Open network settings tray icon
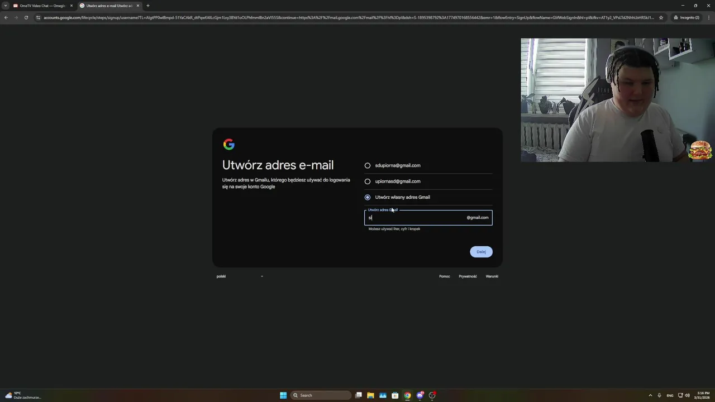This screenshot has height=402, width=715. click(680, 395)
